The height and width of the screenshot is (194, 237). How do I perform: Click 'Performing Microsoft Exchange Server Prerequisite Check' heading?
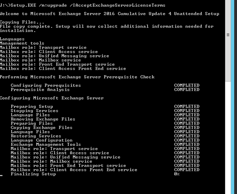77,77
